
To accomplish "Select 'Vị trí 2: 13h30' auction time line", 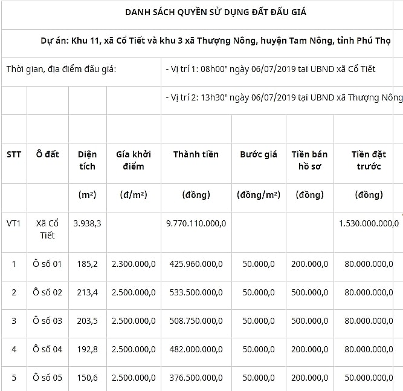I will [x=284, y=97].
